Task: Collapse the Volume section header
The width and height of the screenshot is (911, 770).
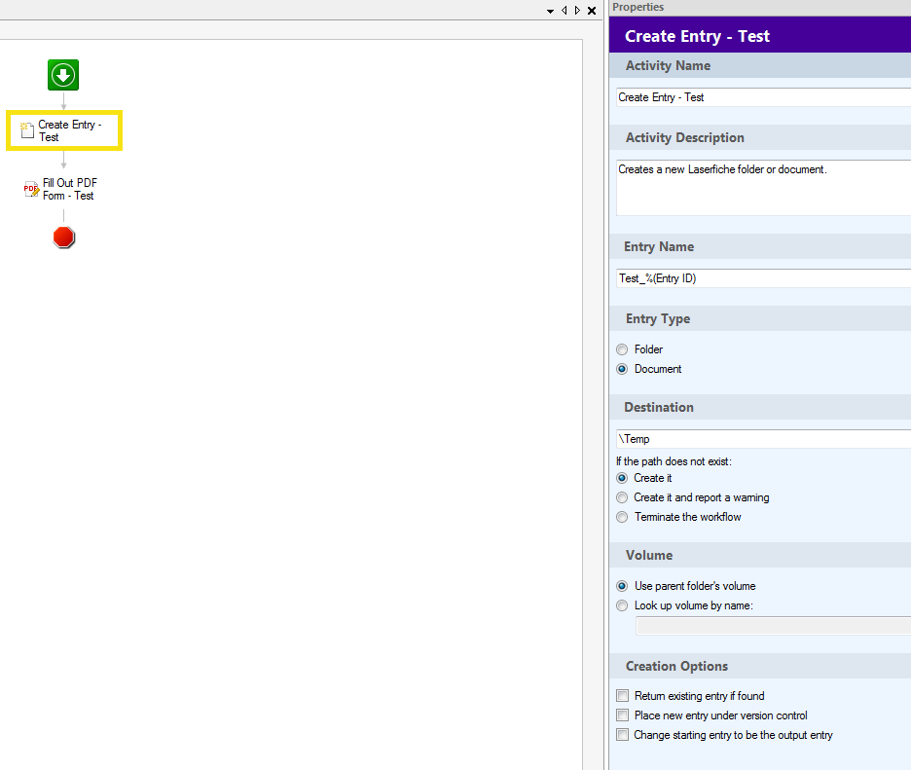Action: click(760, 555)
